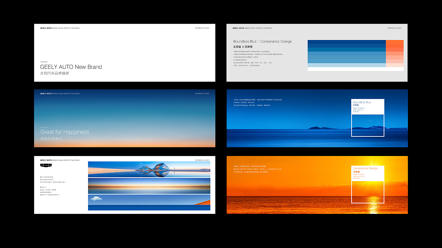
Task: Click the "GEELY AUTO" header on the Great for Happiness slide
Action: click(x=46, y=93)
